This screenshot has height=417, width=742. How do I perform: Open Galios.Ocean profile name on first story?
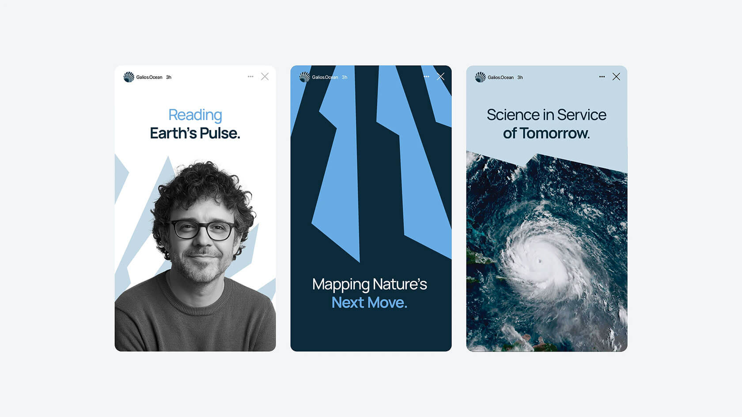tap(149, 77)
